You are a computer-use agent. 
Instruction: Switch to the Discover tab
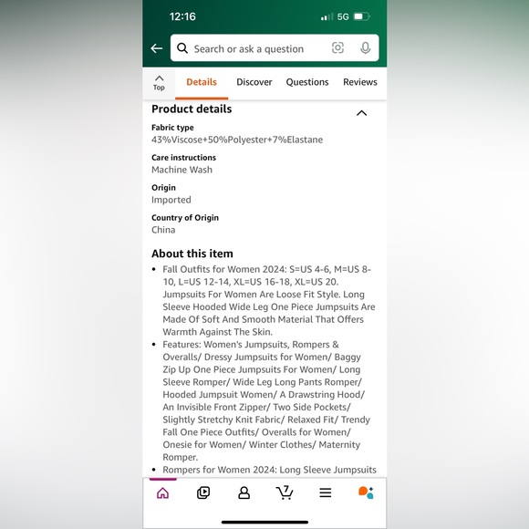254,82
